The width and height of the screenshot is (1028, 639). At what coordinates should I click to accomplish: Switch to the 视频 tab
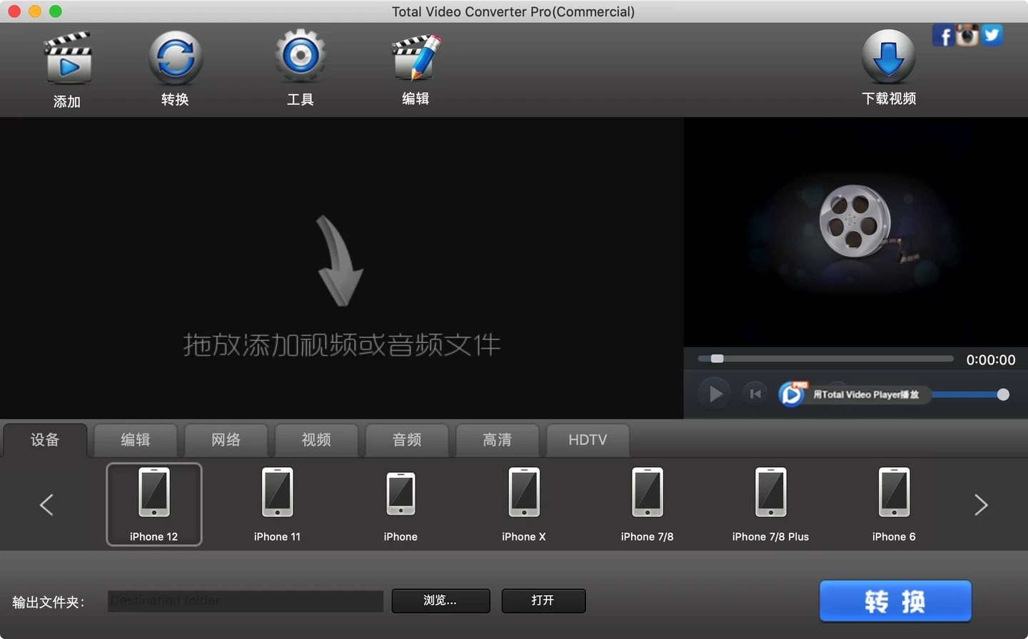316,440
